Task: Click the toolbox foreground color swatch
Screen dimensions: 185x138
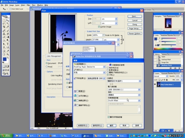Action: (x=5, y=59)
